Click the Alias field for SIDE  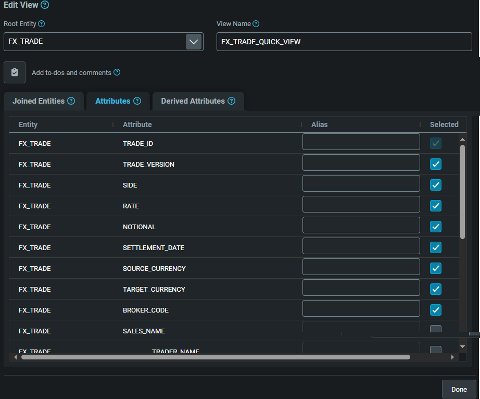pyautogui.click(x=361, y=183)
